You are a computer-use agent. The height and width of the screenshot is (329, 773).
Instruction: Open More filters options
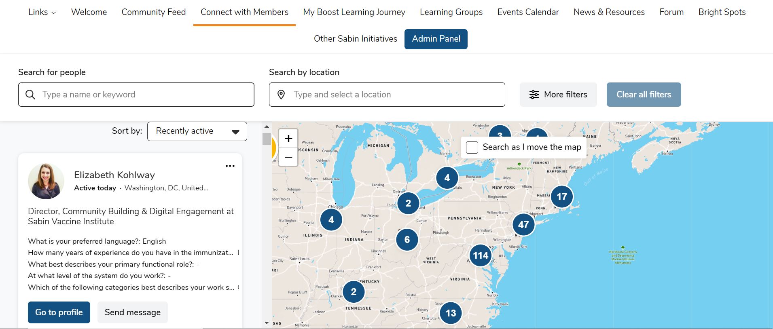coord(558,95)
